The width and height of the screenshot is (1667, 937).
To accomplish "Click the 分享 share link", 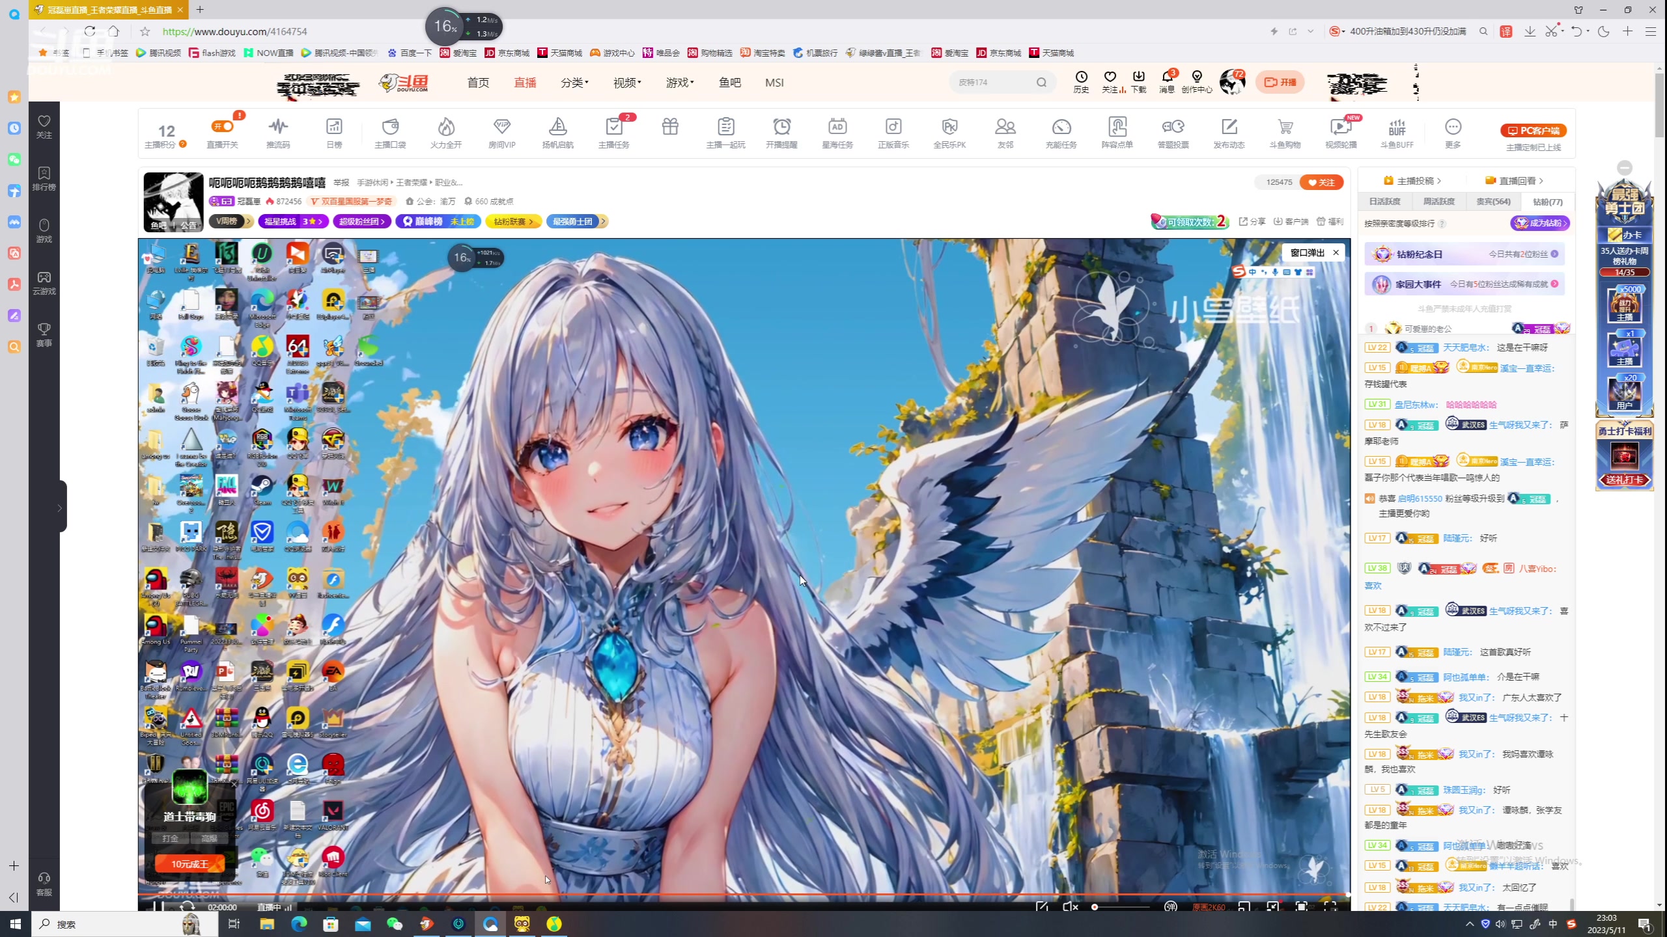I will coord(1252,221).
